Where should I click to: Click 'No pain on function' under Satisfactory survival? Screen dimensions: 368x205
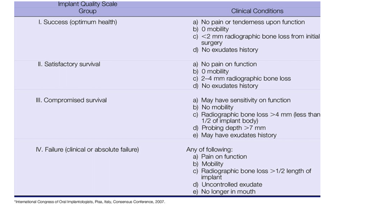pyautogui.click(x=225, y=64)
